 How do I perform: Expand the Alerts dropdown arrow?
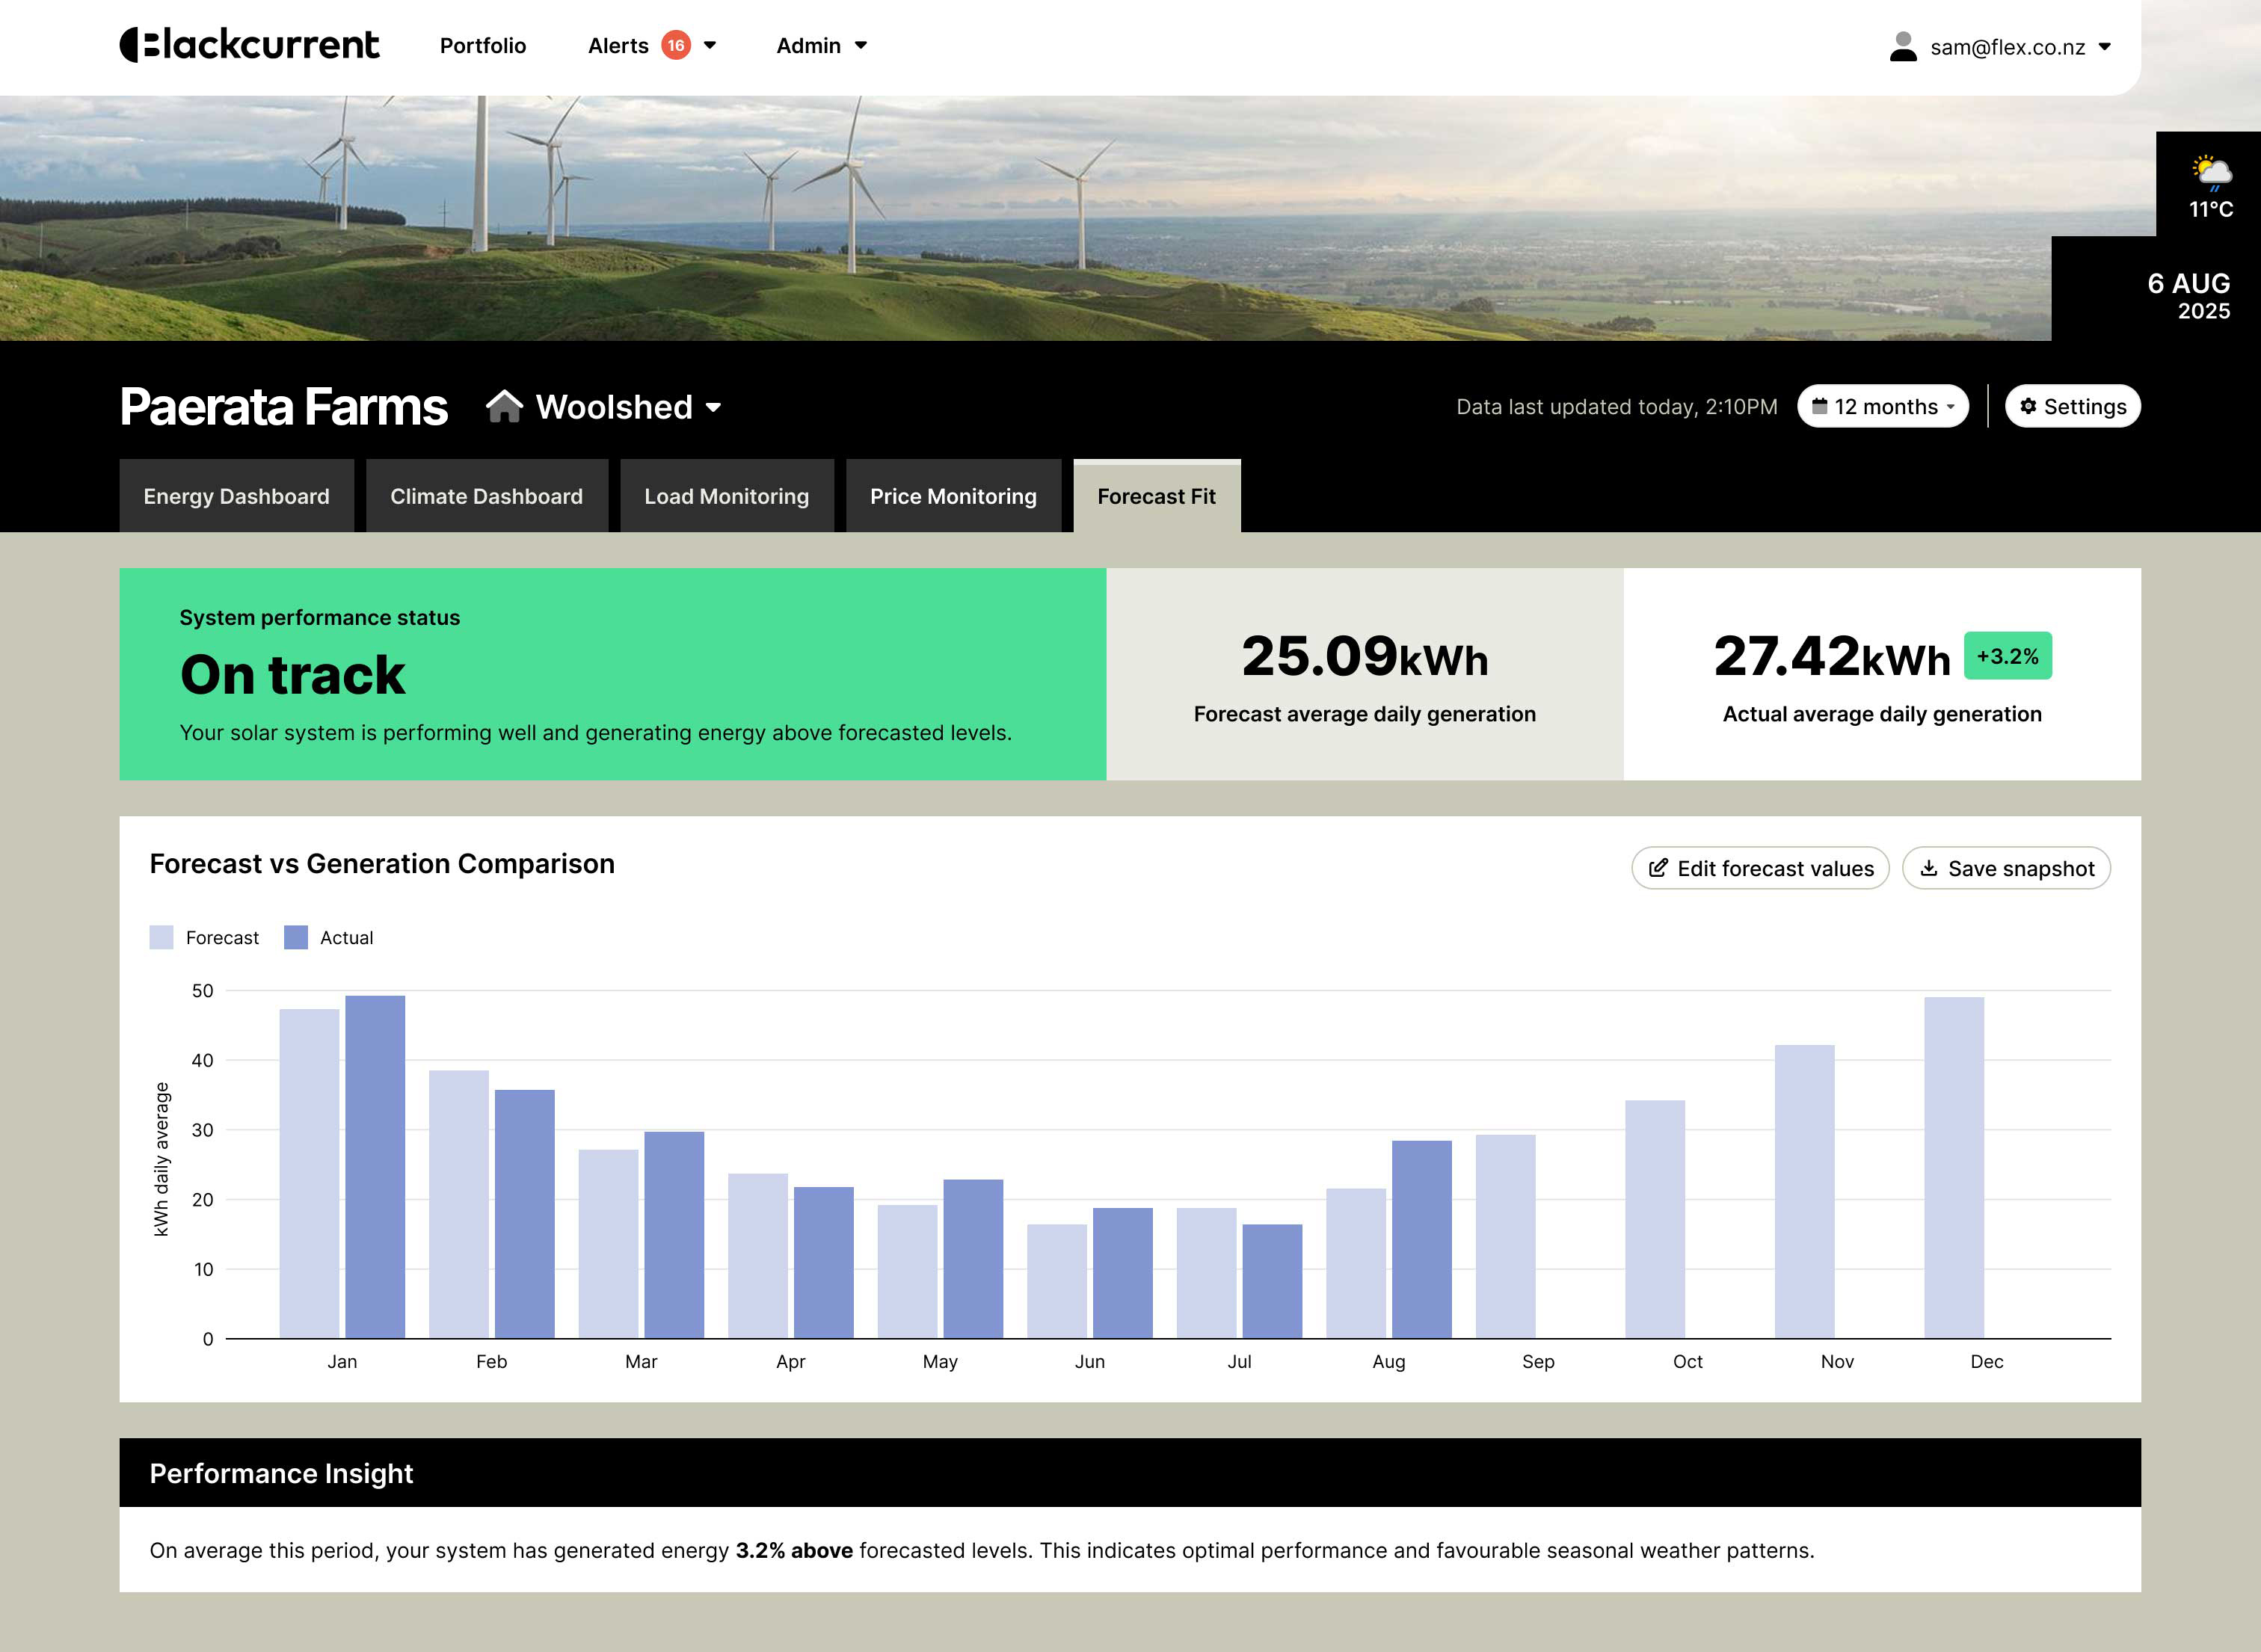[x=710, y=45]
